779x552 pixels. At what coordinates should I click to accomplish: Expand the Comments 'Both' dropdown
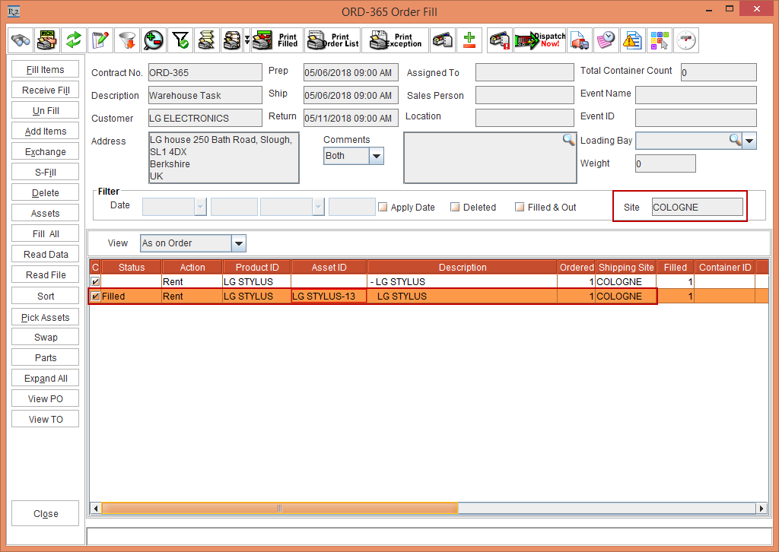376,156
